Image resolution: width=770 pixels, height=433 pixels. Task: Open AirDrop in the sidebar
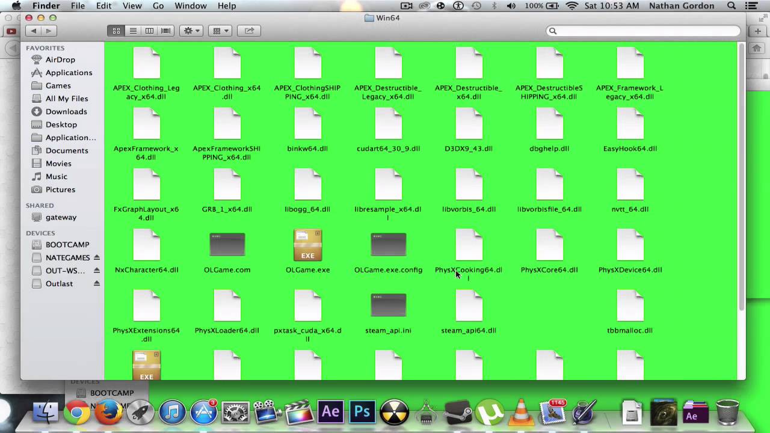60,60
